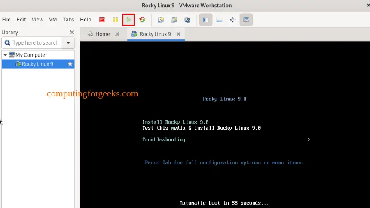Open the snapshot manager icon
Viewport: 370px width, 208px height.
tap(188, 20)
